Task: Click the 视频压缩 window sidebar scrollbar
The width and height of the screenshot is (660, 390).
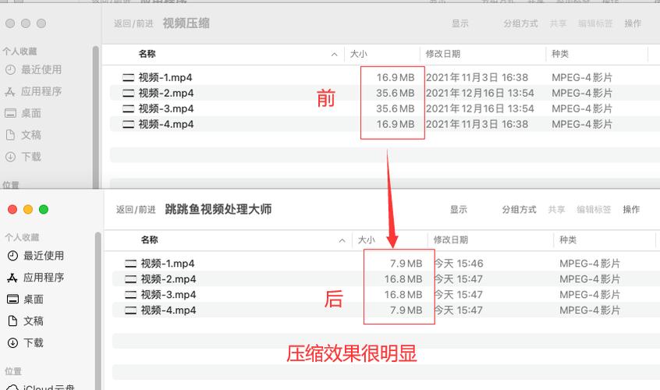Action: point(95,117)
